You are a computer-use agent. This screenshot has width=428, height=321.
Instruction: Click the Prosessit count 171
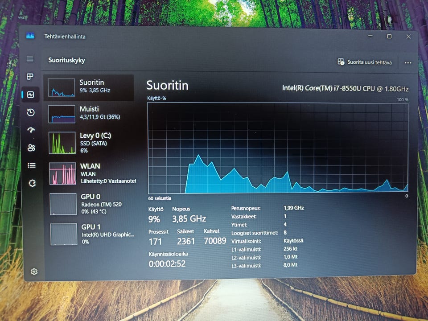155,242
